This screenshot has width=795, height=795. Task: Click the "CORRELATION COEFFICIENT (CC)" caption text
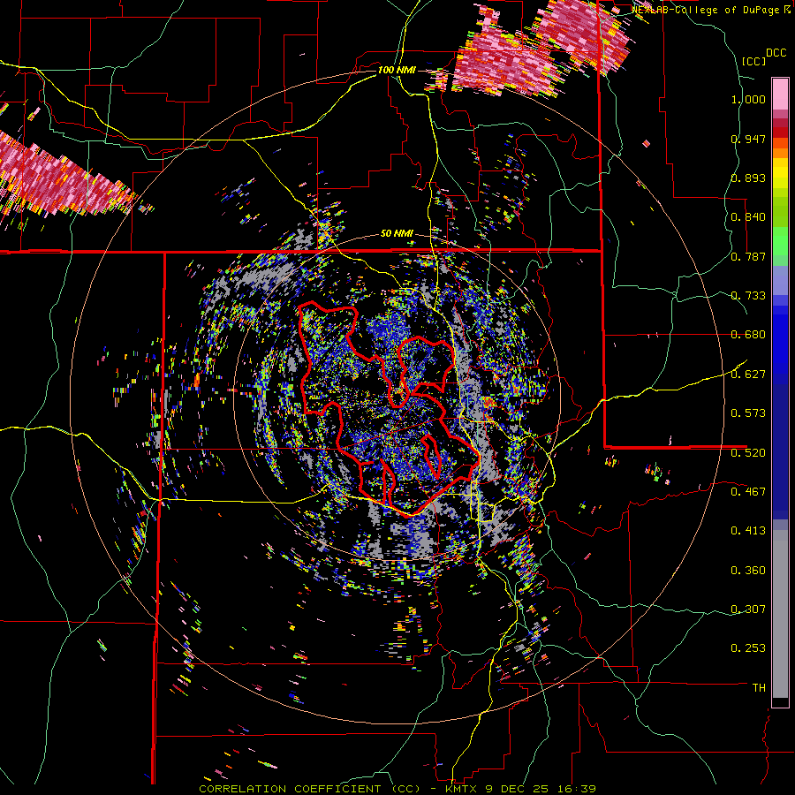tap(309, 789)
